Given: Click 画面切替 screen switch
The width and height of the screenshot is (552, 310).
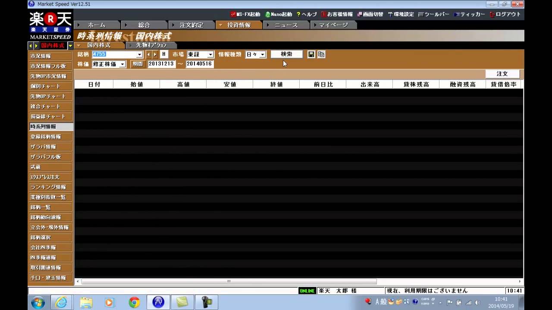Looking at the screenshot, I should coord(370,14).
